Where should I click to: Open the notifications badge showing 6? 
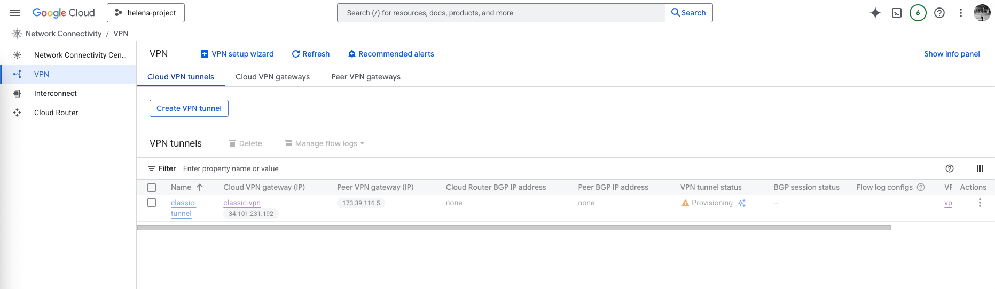[x=918, y=13]
